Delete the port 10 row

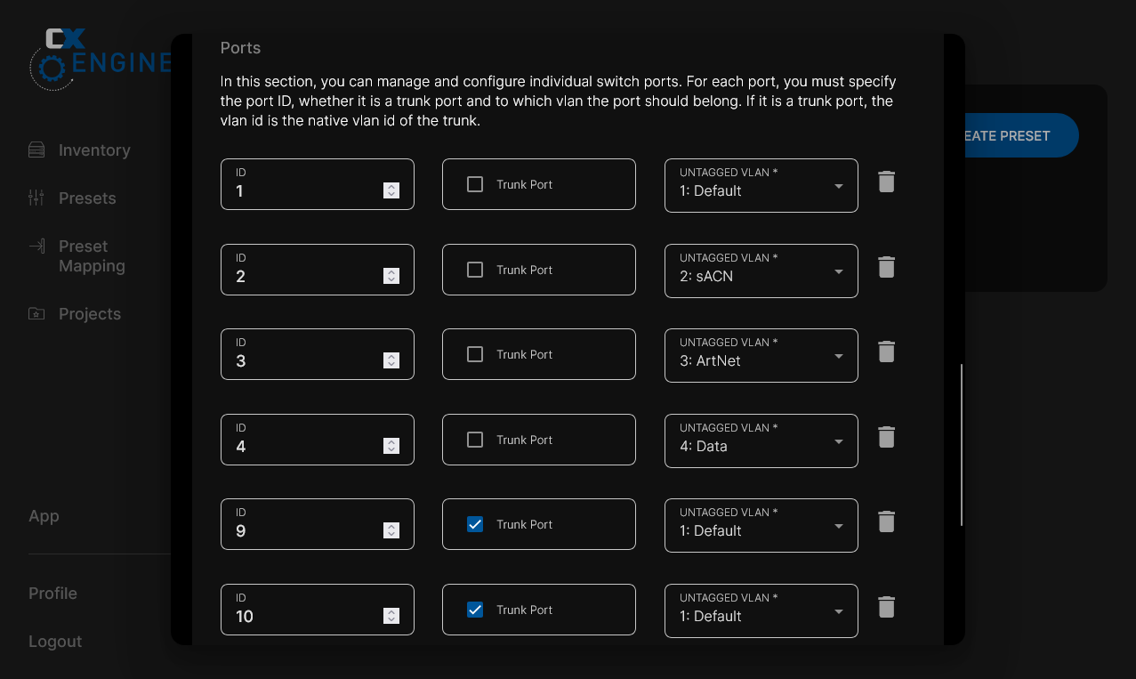886,607
